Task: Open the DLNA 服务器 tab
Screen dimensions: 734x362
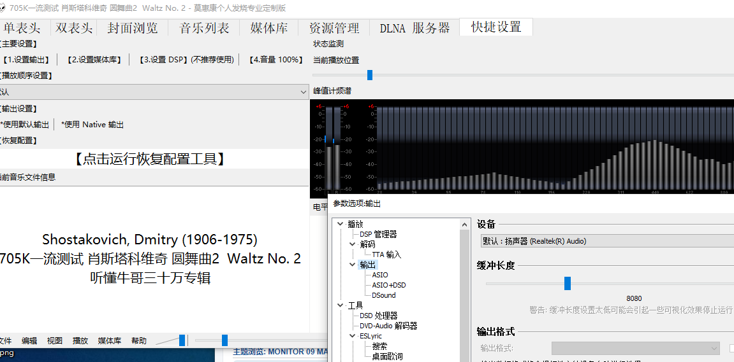Action: pyautogui.click(x=415, y=28)
